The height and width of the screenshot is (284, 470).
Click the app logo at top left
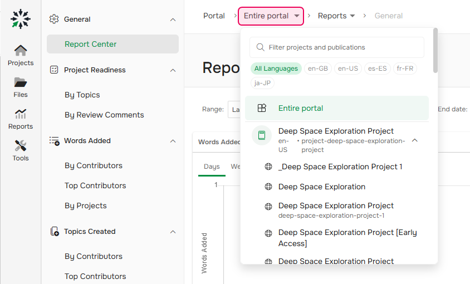click(x=21, y=19)
